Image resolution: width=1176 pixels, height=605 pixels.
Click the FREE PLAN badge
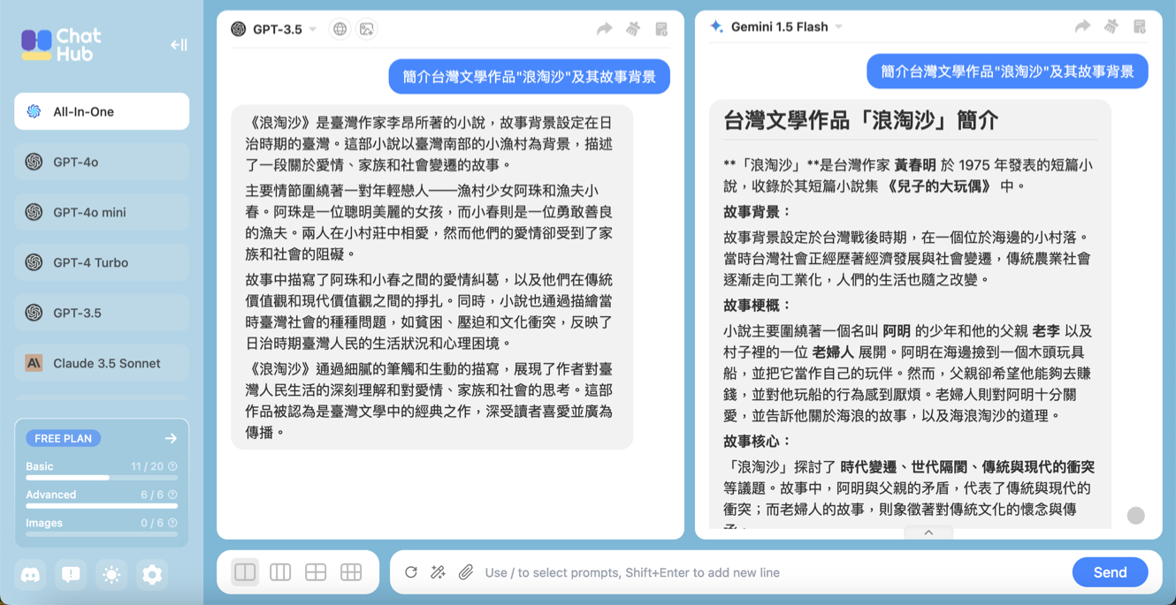coord(63,438)
